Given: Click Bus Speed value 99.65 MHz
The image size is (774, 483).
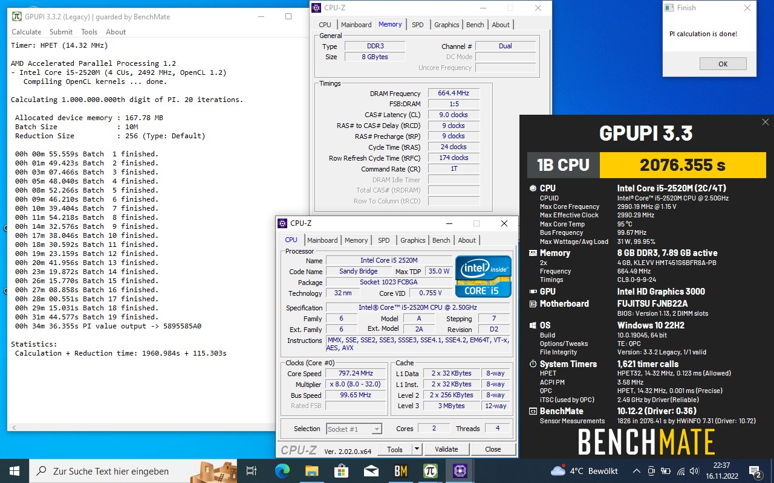Looking at the screenshot, I should [356, 395].
